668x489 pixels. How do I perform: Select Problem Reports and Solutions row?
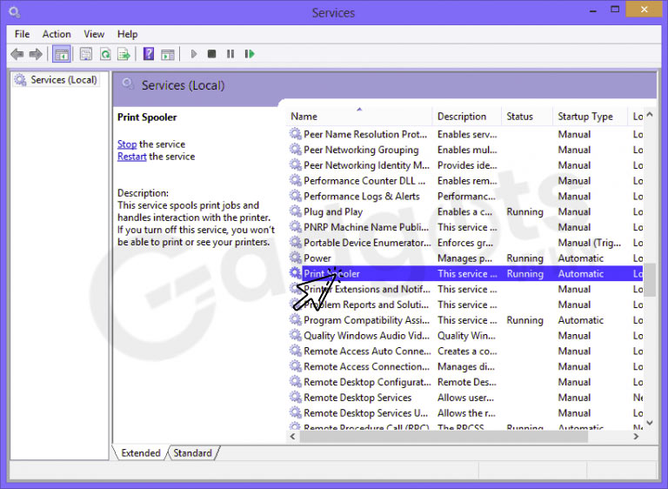click(x=464, y=305)
